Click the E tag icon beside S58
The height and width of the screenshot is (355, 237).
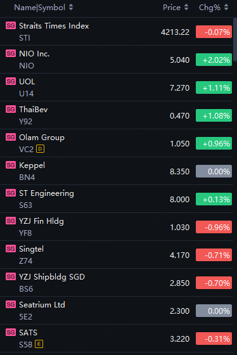coord(39,344)
